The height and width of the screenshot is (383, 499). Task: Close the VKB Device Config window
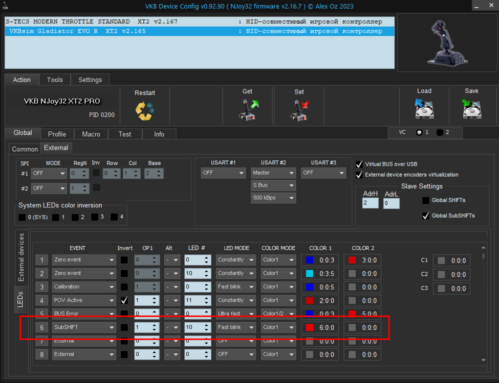[491, 6]
